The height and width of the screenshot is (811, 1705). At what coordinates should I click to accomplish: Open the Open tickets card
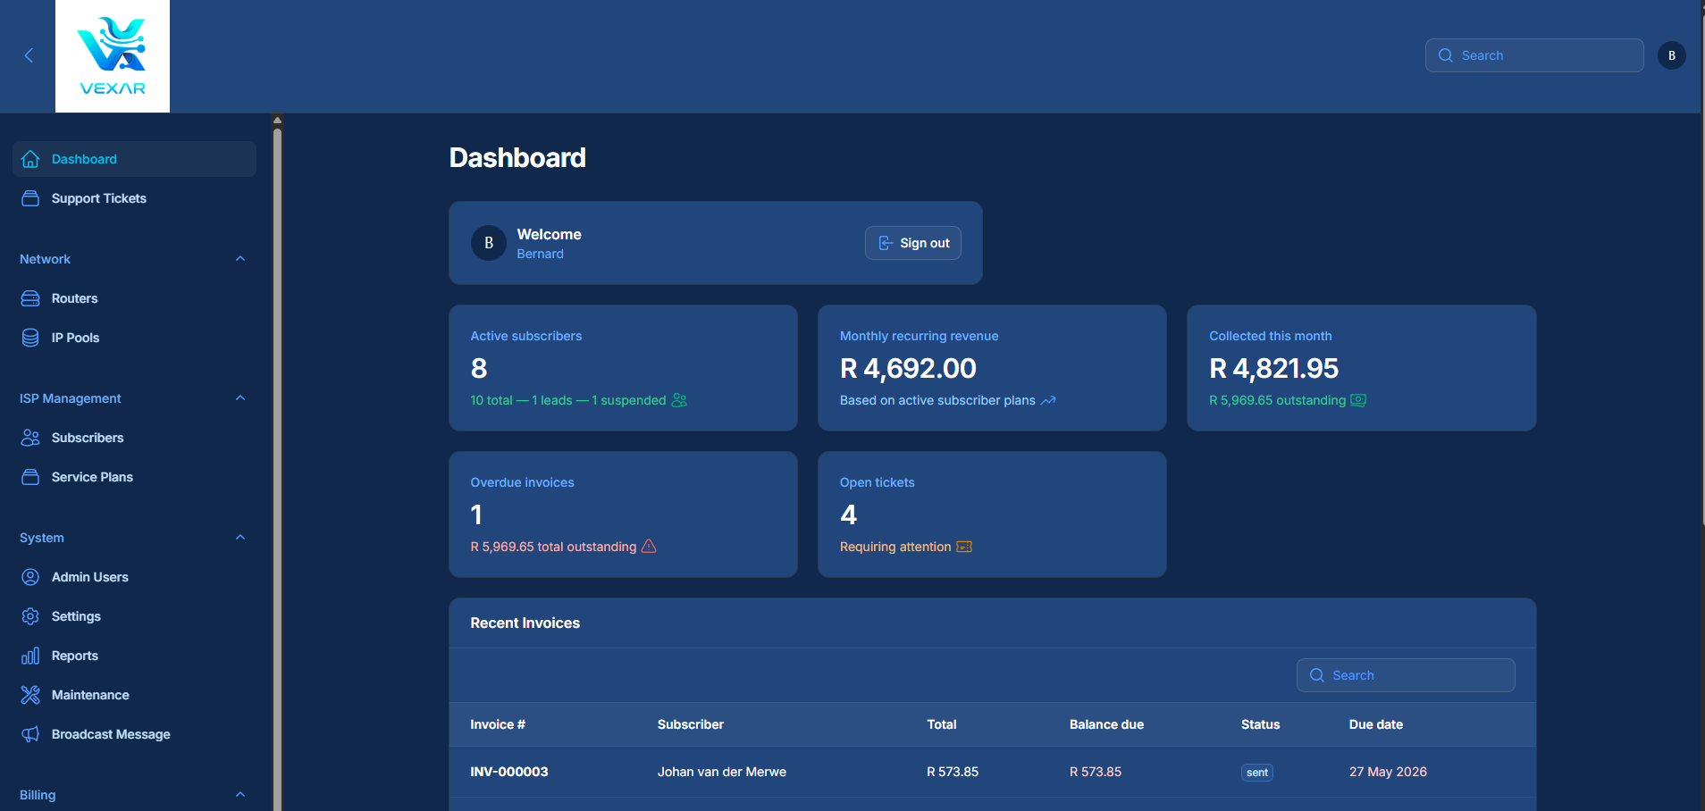point(992,514)
